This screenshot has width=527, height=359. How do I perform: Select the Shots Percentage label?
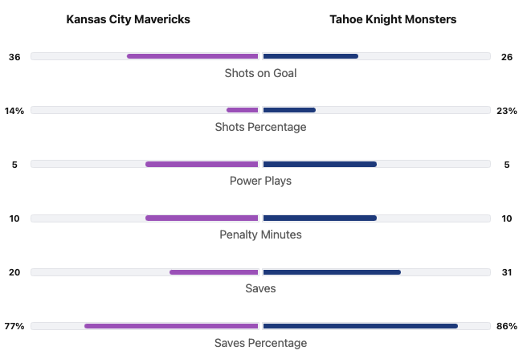point(260,127)
